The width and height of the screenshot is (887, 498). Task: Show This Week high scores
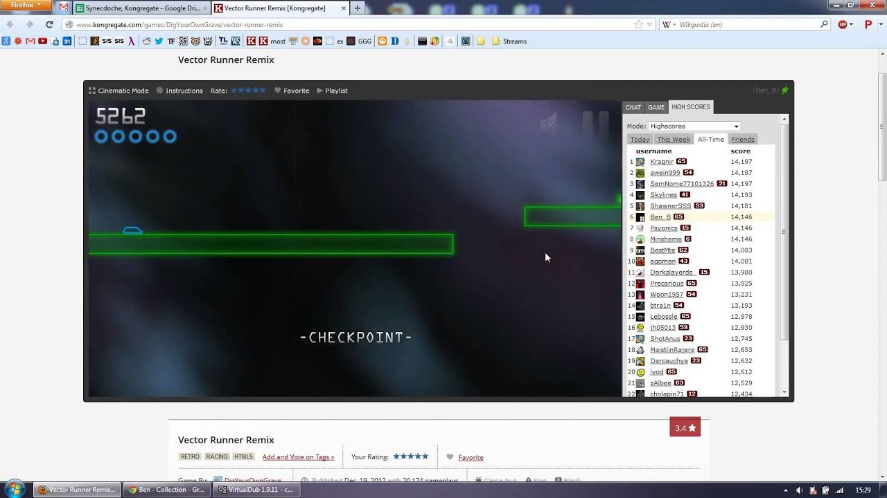click(674, 140)
